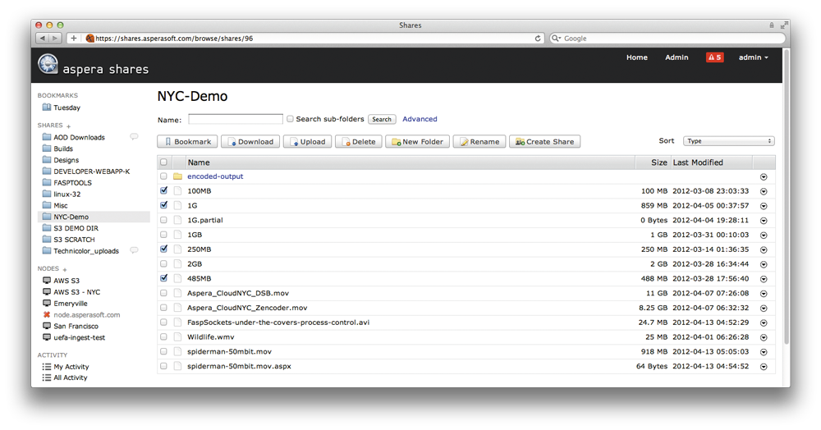The height and width of the screenshot is (430, 821).
Task: Click the Tuesday bookmark icon
Action: (47, 107)
